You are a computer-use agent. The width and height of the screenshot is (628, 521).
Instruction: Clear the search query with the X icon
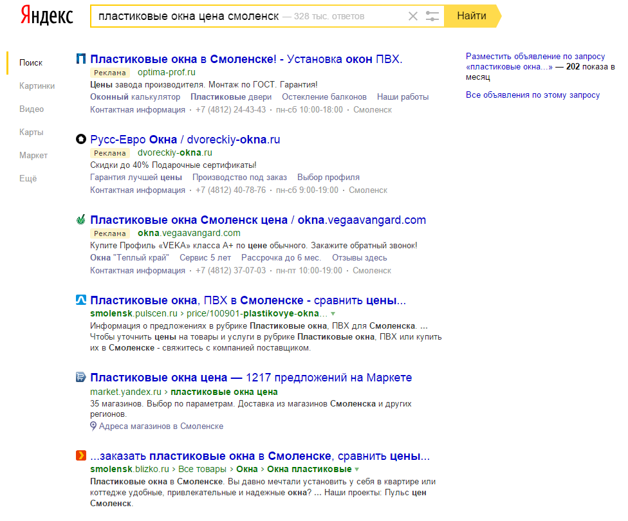point(413,16)
